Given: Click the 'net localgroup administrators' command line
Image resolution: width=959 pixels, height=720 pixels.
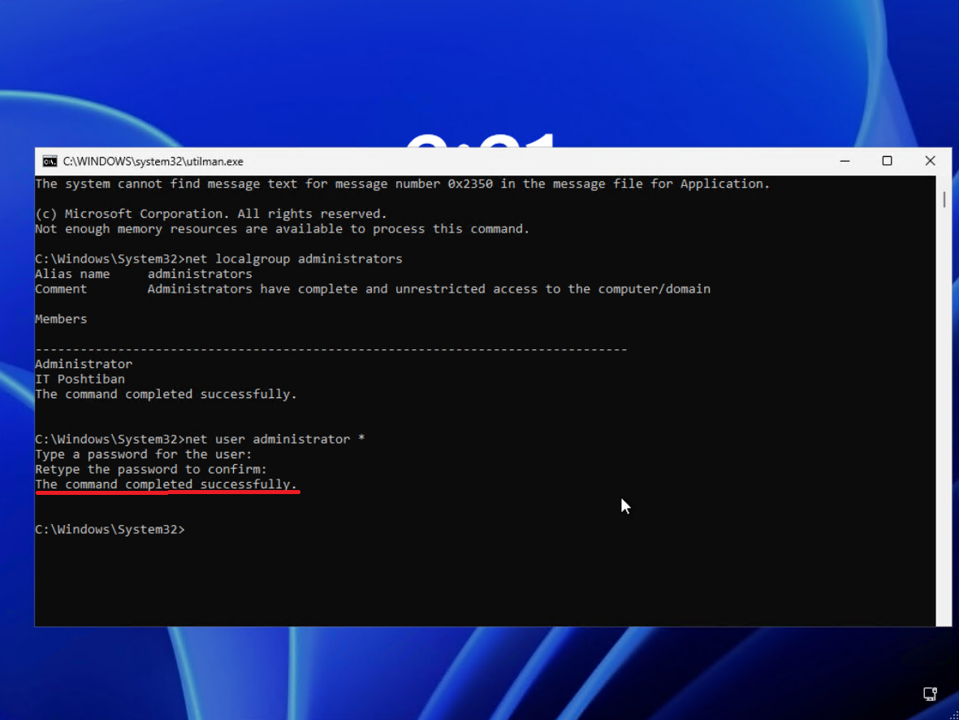Looking at the screenshot, I should point(218,259).
